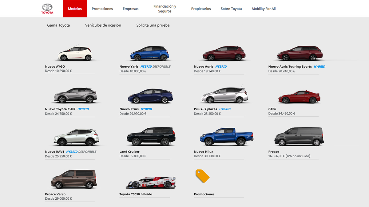This screenshot has height=207, width=369.
Task: Click the Toyota logo
Action: (x=47, y=9)
